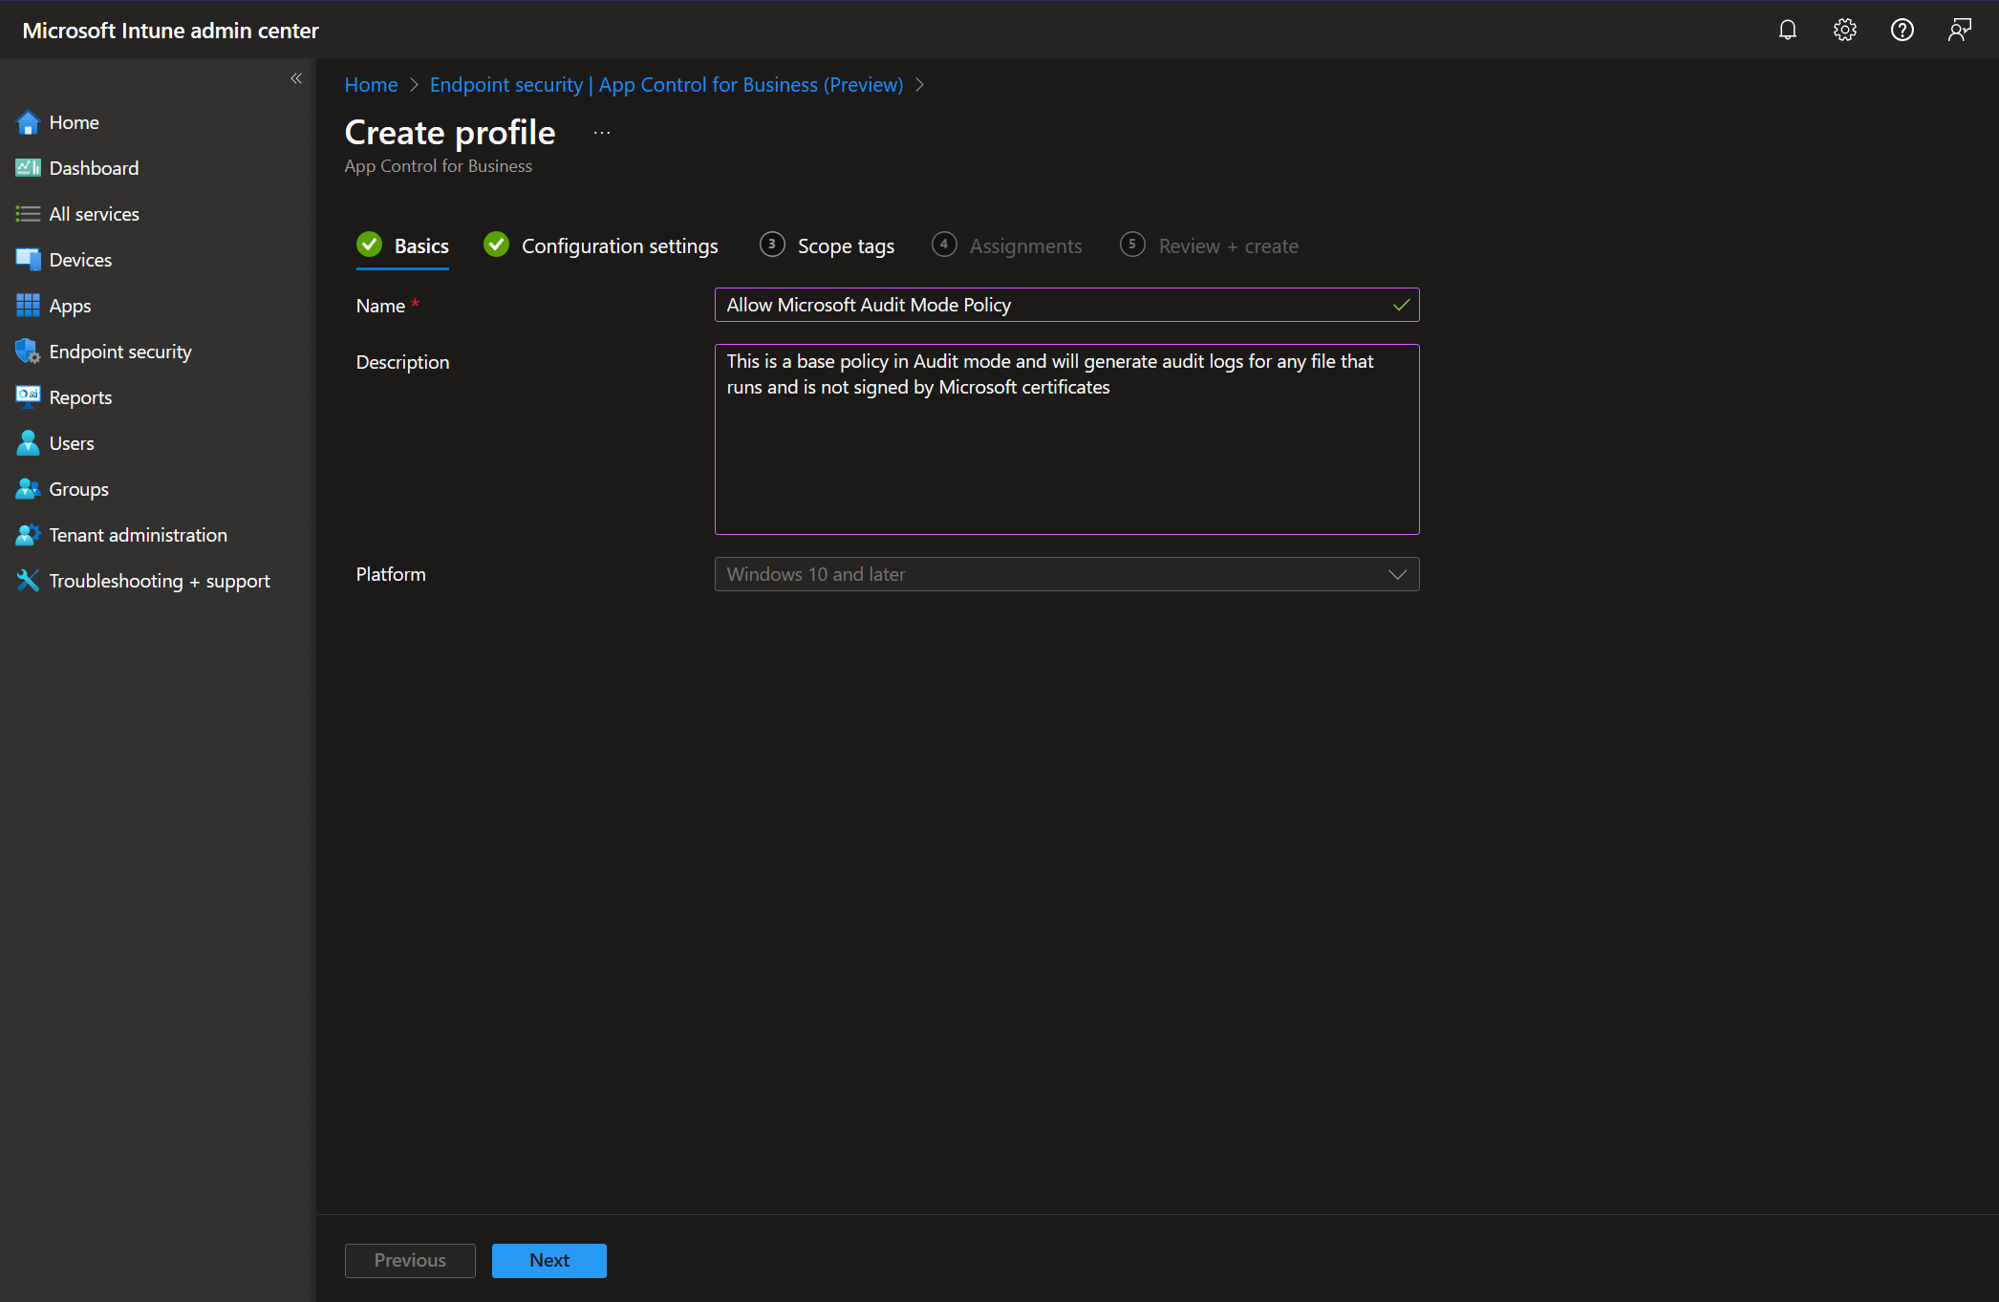This screenshot has height=1302, width=1999.
Task: Open the notifications bell icon
Action: pos(1787,30)
